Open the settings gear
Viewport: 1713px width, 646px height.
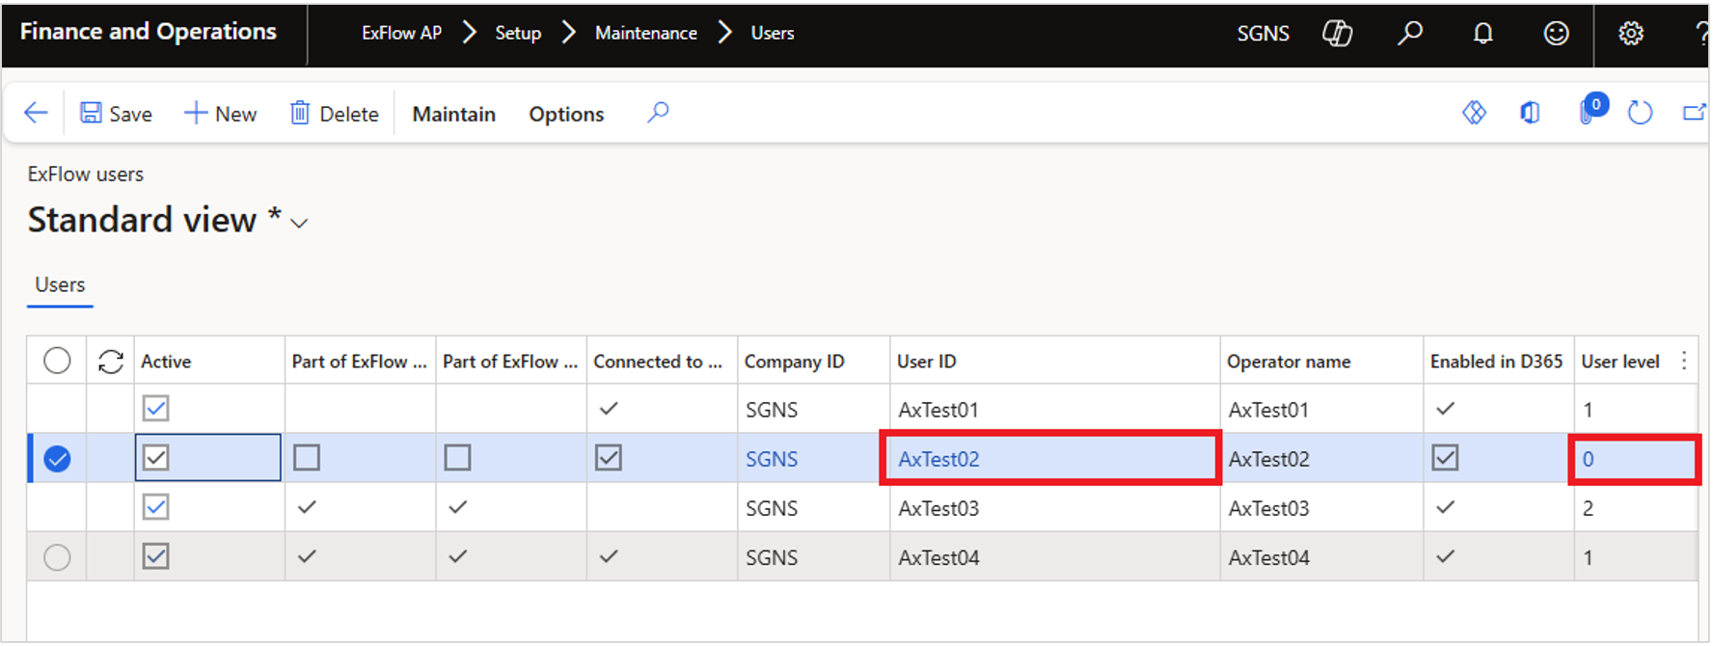[1631, 33]
